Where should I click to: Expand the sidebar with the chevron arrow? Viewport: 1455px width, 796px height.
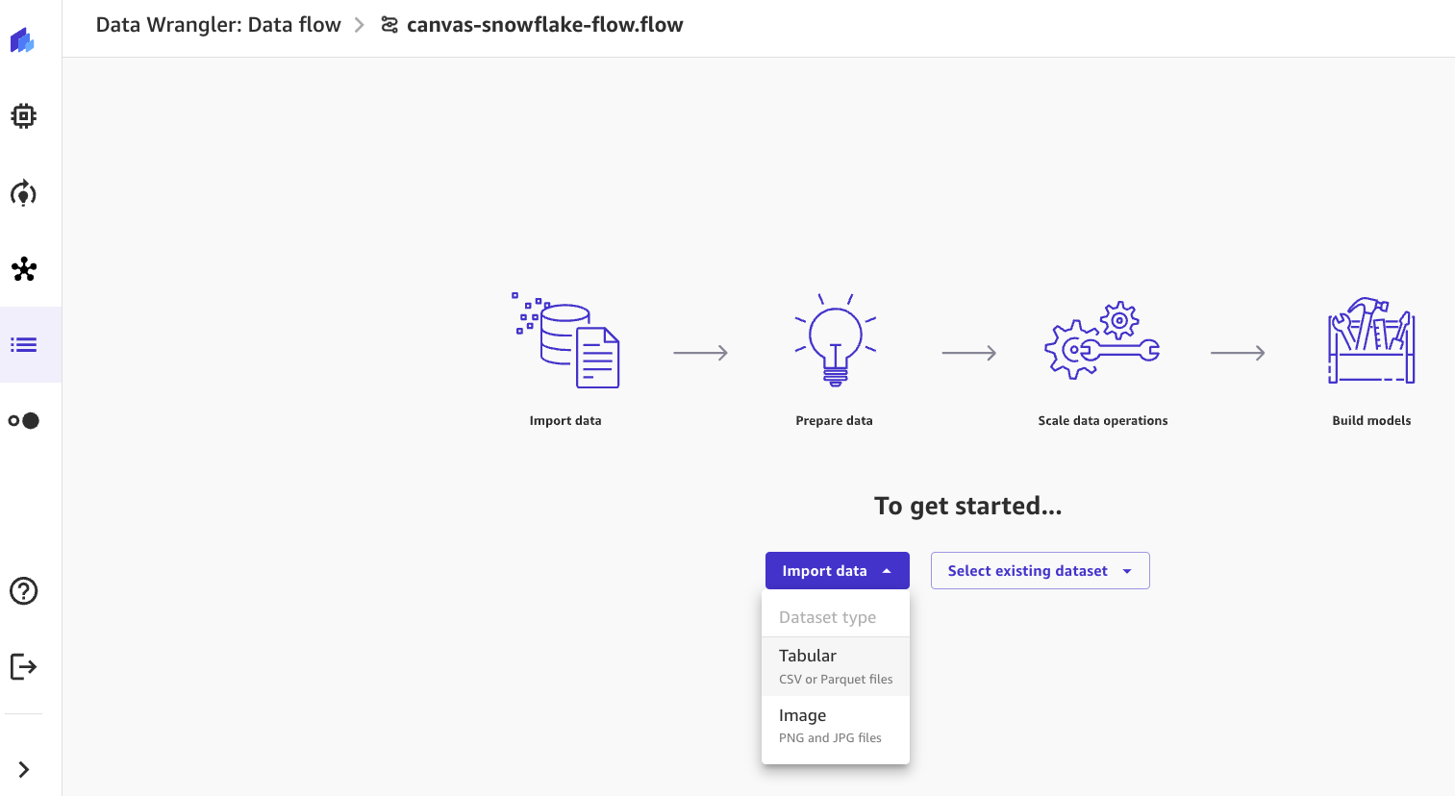pos(24,769)
